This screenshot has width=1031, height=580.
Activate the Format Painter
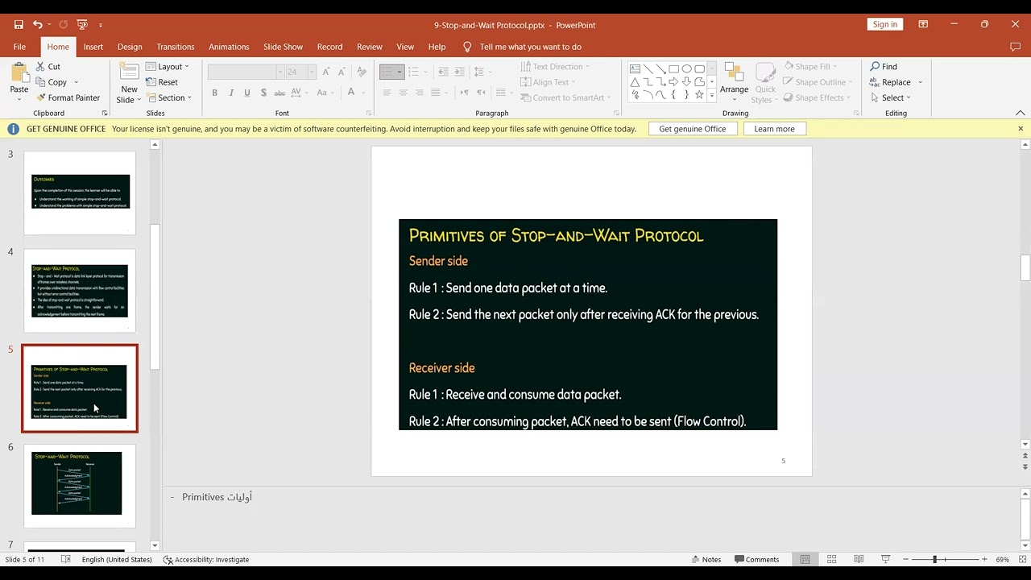pyautogui.click(x=68, y=97)
